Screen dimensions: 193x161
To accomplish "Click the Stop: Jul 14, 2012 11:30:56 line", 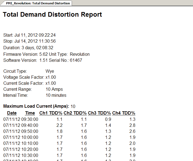I will click(29, 41).
